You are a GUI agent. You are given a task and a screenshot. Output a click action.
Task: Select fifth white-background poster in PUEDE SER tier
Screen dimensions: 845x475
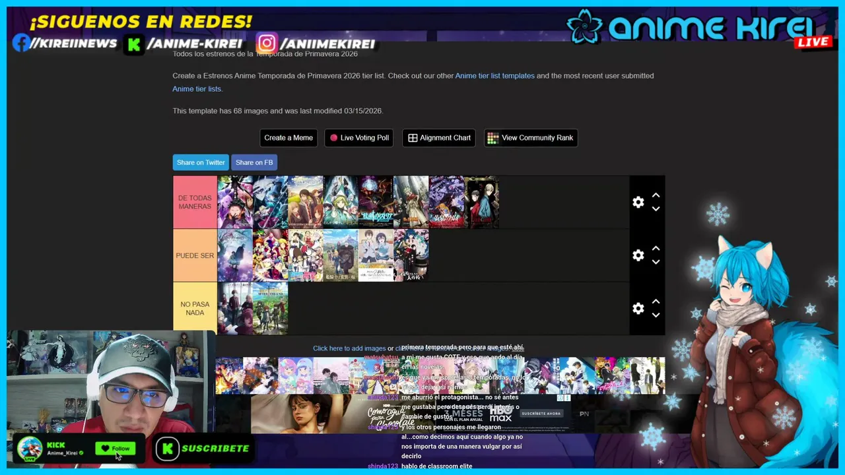pyautogui.click(x=376, y=255)
